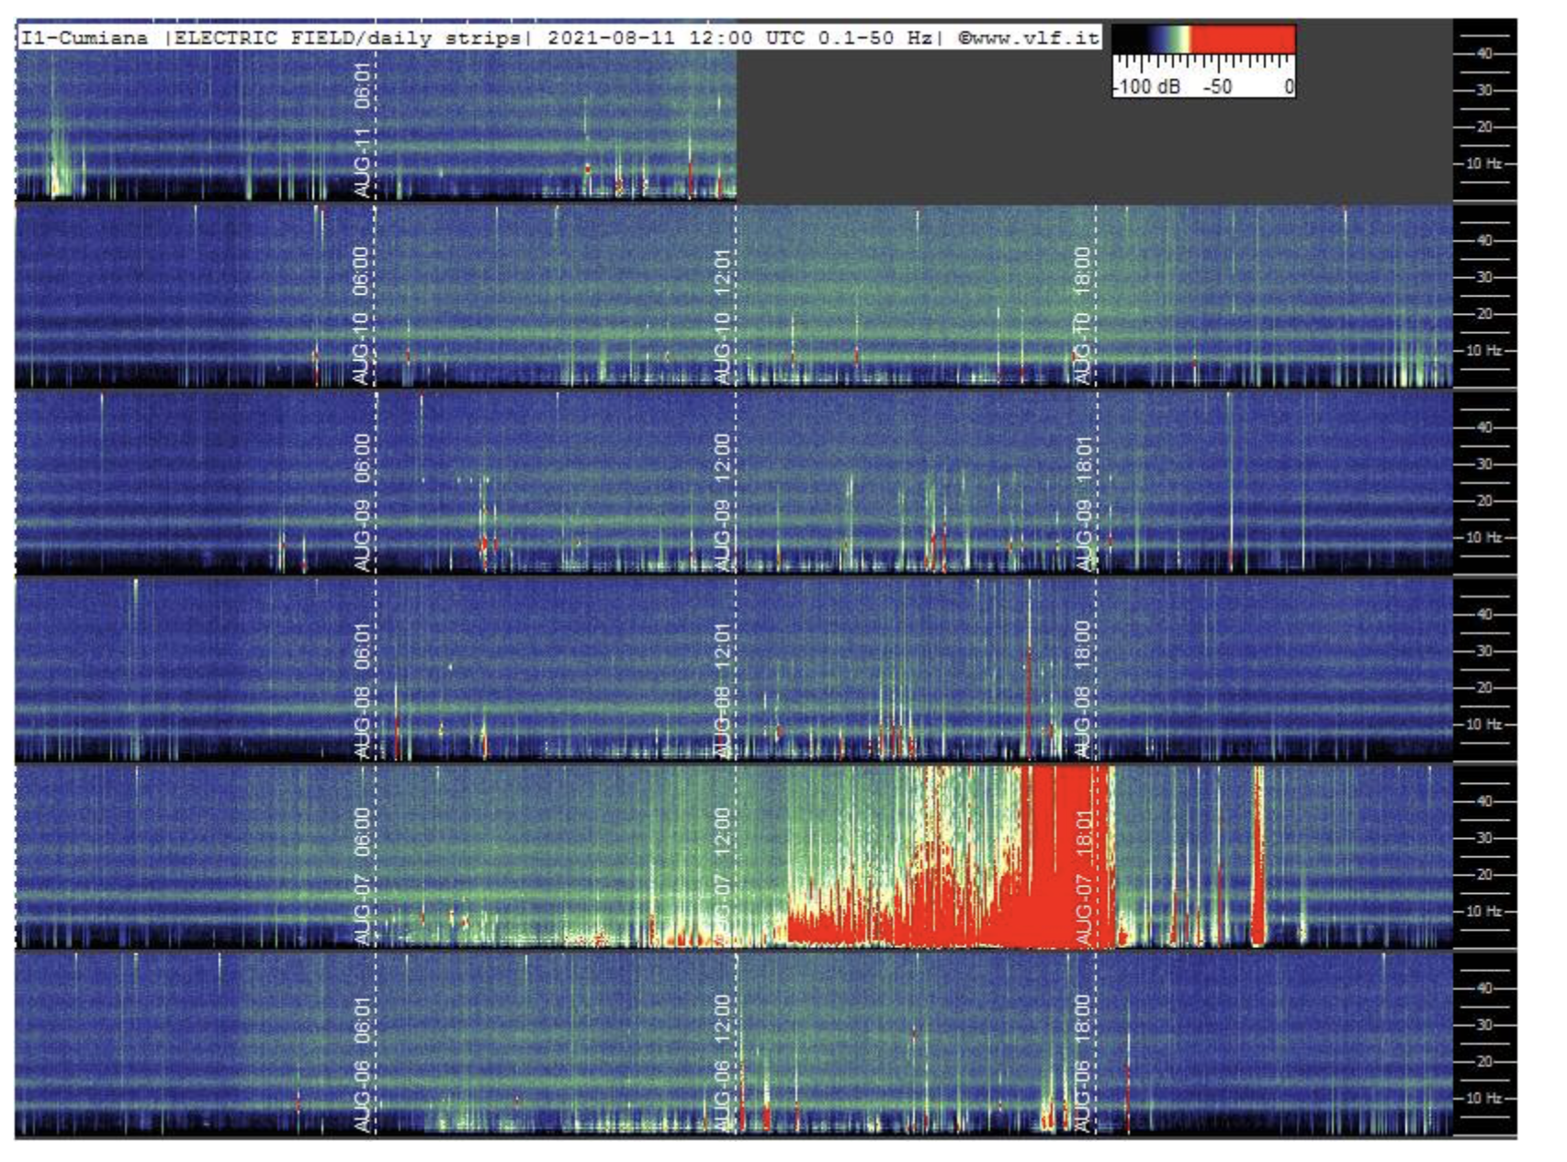The height and width of the screenshot is (1162, 1567).
Task: Click the AUG-09 12:00 time marker
Action: point(724,502)
